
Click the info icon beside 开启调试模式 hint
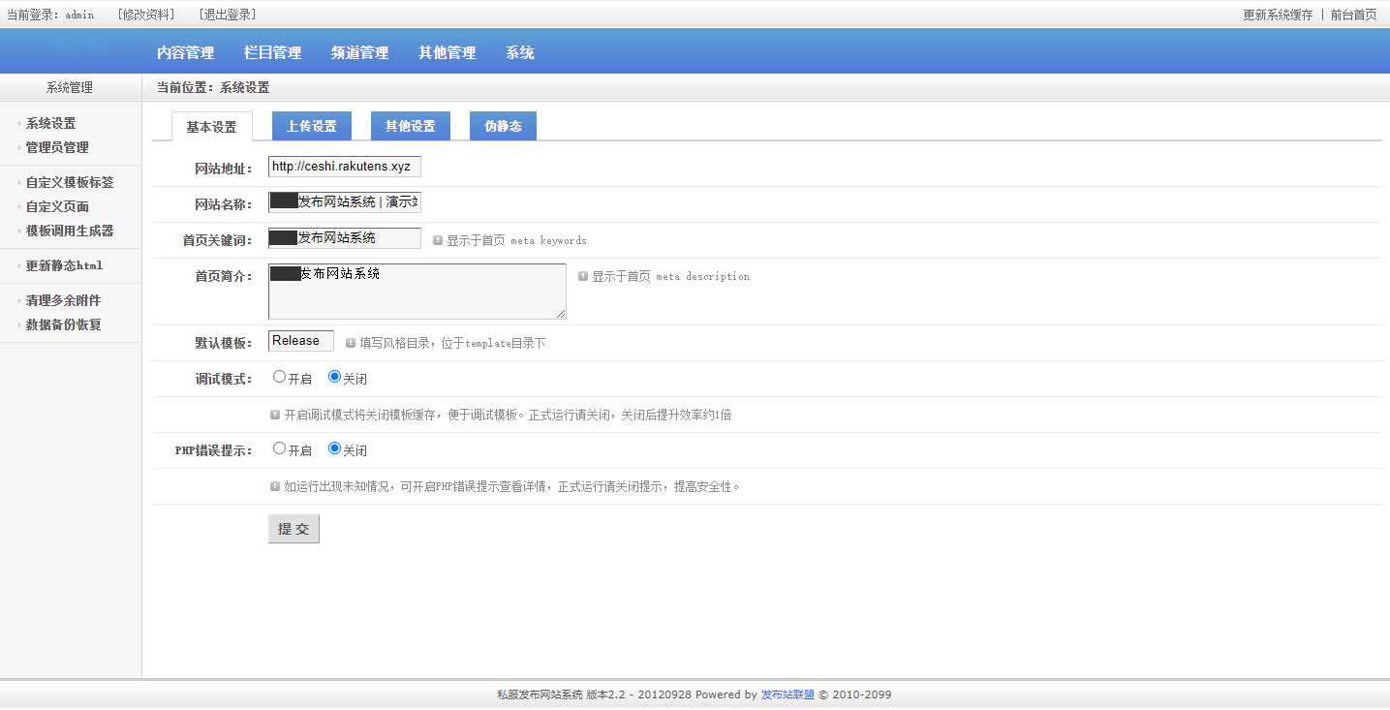(275, 415)
